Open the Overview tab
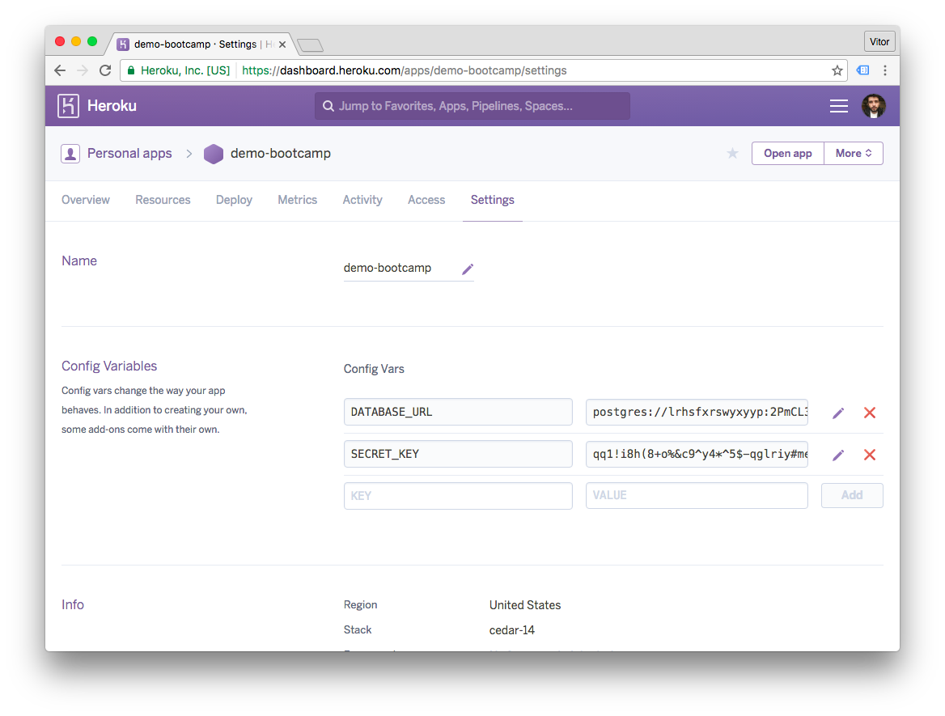 click(86, 200)
